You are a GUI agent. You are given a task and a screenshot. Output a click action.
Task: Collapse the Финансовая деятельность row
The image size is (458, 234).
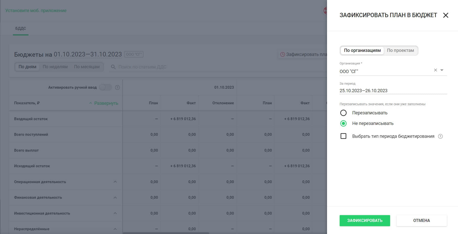[x=115, y=197]
